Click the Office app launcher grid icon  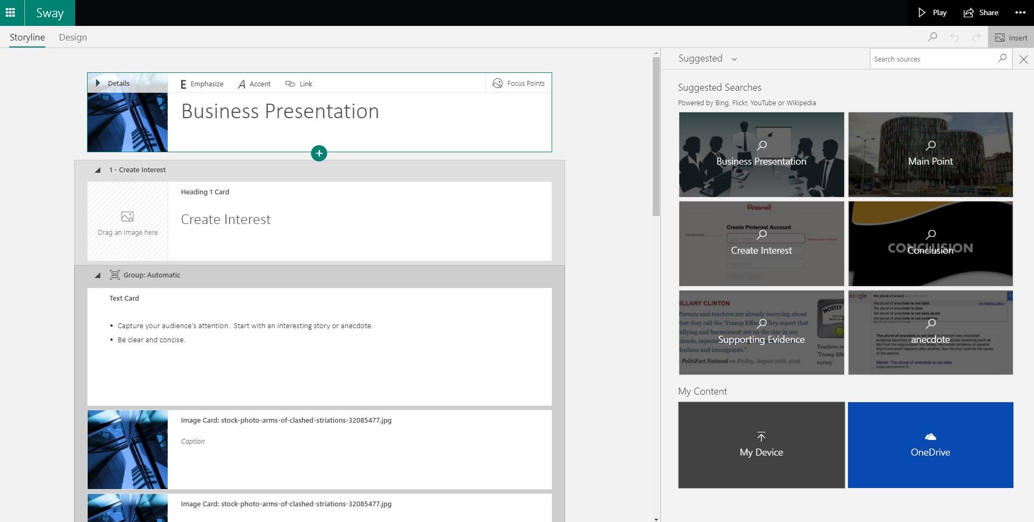tap(10, 12)
